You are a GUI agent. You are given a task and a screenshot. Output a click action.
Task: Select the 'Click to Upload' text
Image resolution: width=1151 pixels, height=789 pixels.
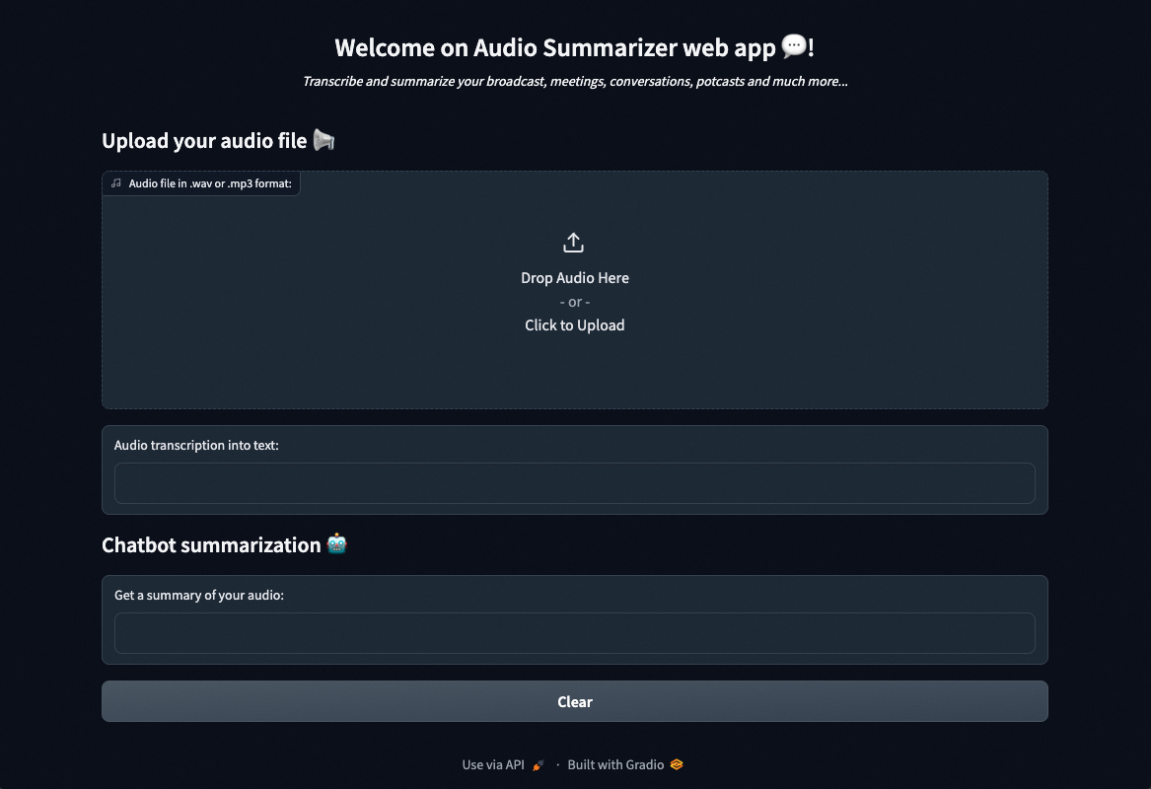click(x=574, y=324)
